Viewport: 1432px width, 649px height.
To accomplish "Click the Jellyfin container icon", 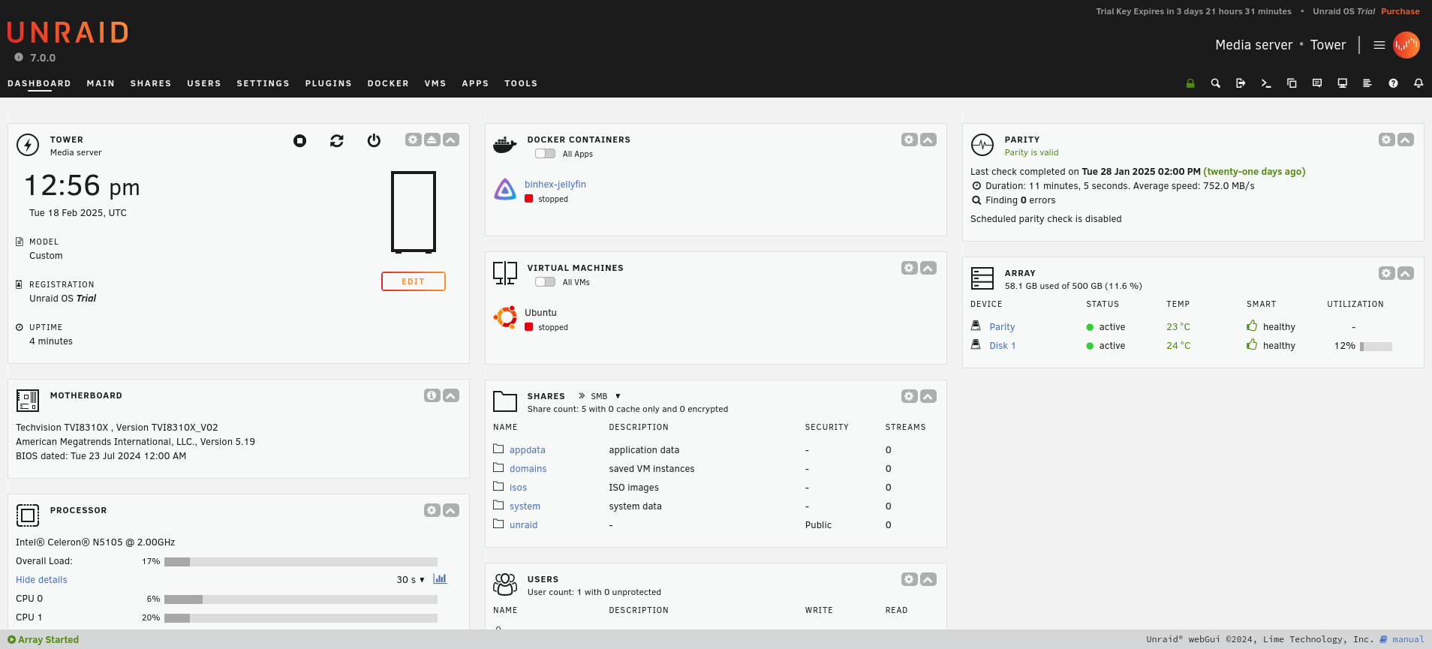I will [505, 189].
